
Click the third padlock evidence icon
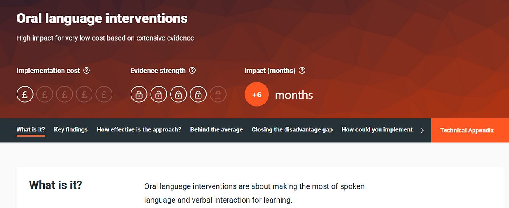179,95
